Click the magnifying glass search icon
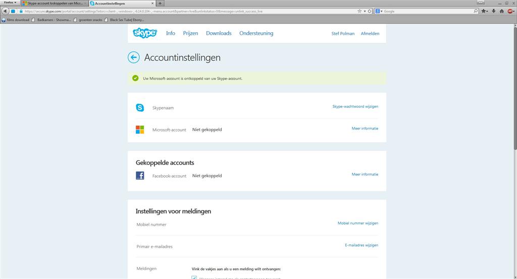Screen dimensions: 517x279 [x=476, y=11]
